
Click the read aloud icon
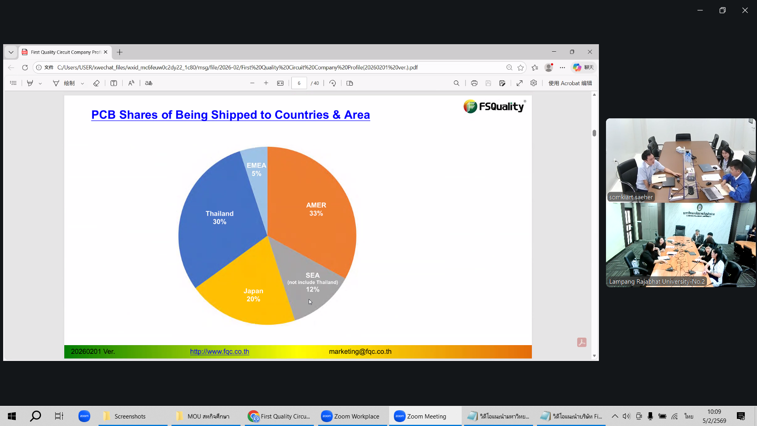131,83
